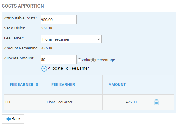Focus the Attributable Costs input field

coord(59,19)
